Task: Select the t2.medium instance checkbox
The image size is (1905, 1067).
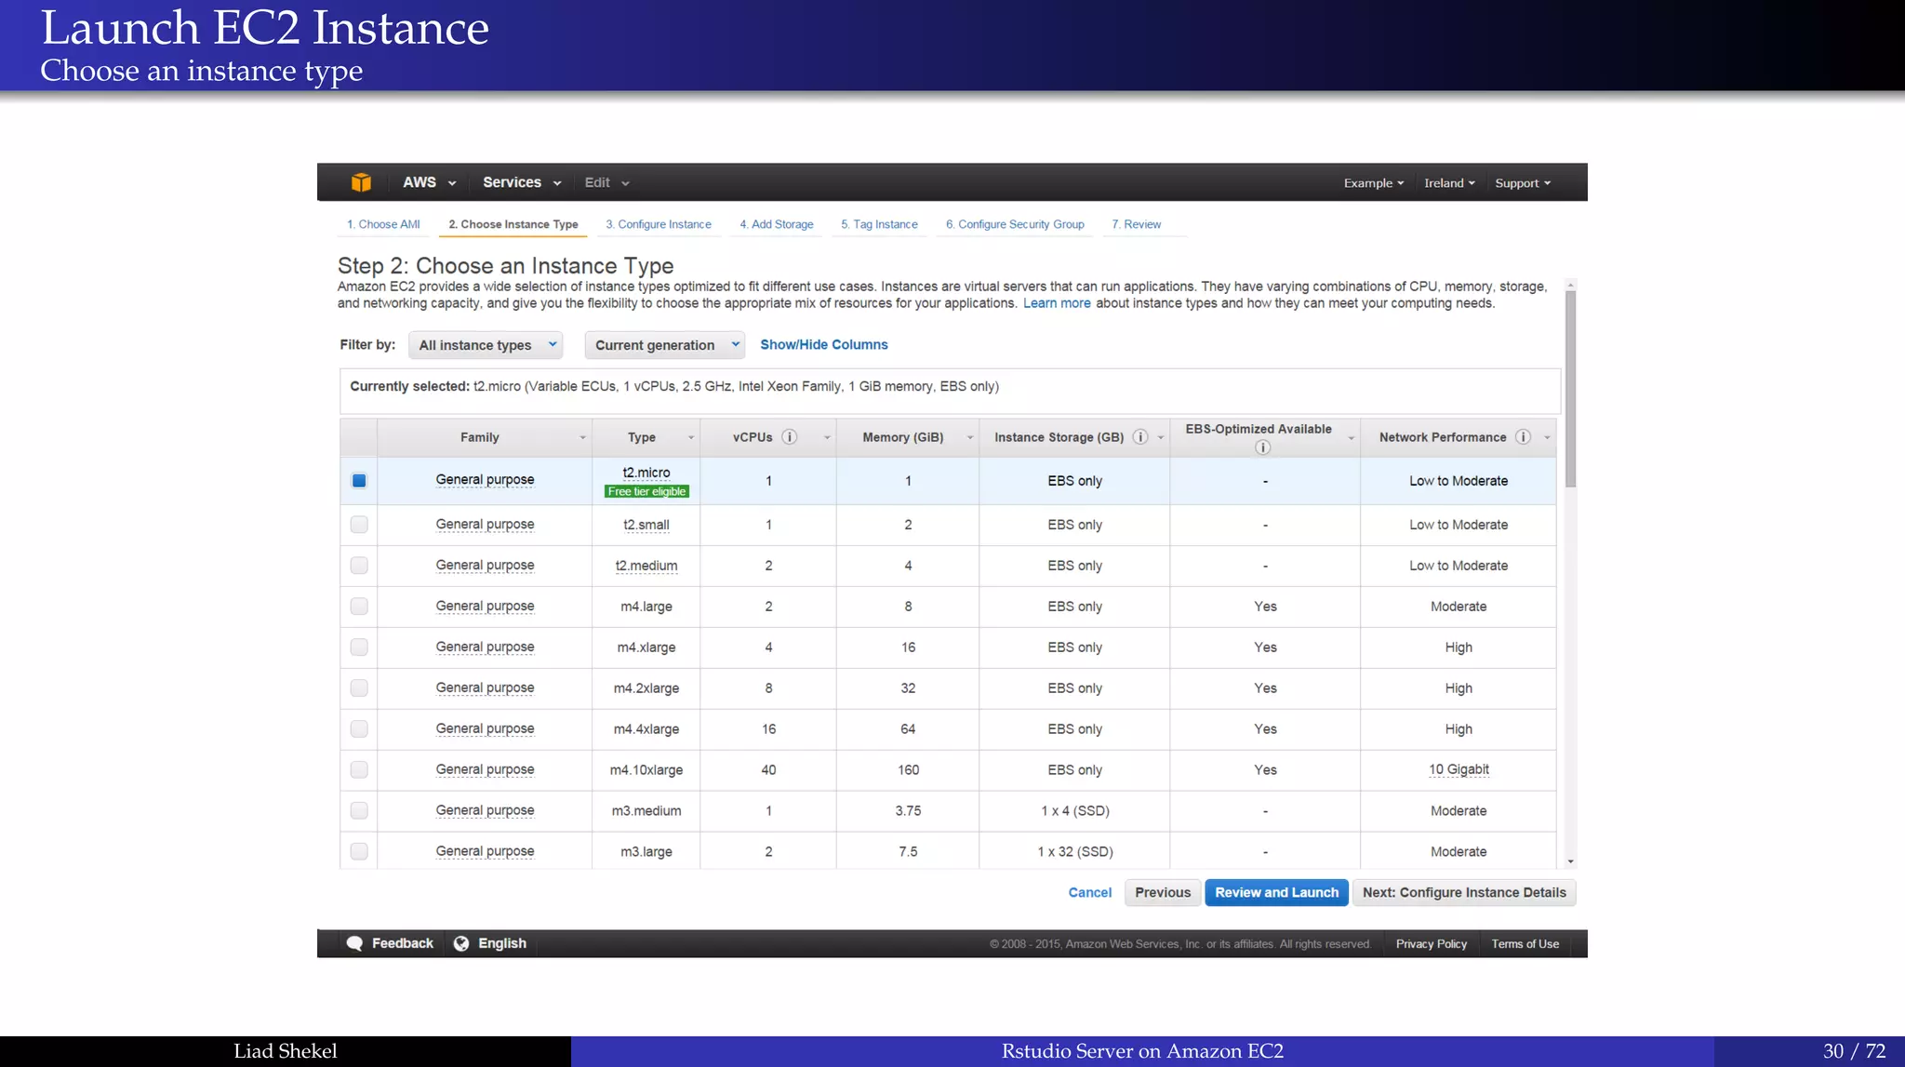Action: pos(359,566)
